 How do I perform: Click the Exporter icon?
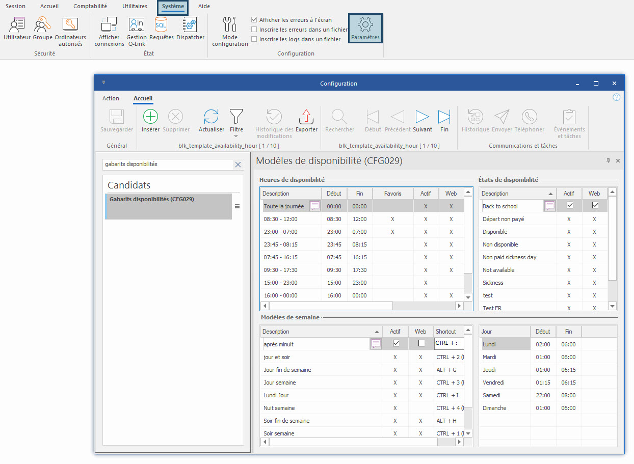coord(306,117)
